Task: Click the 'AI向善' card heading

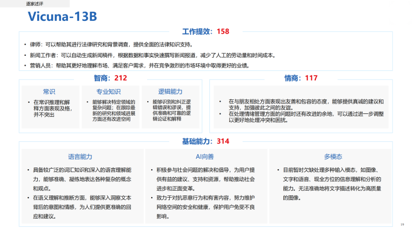Action: point(205,156)
